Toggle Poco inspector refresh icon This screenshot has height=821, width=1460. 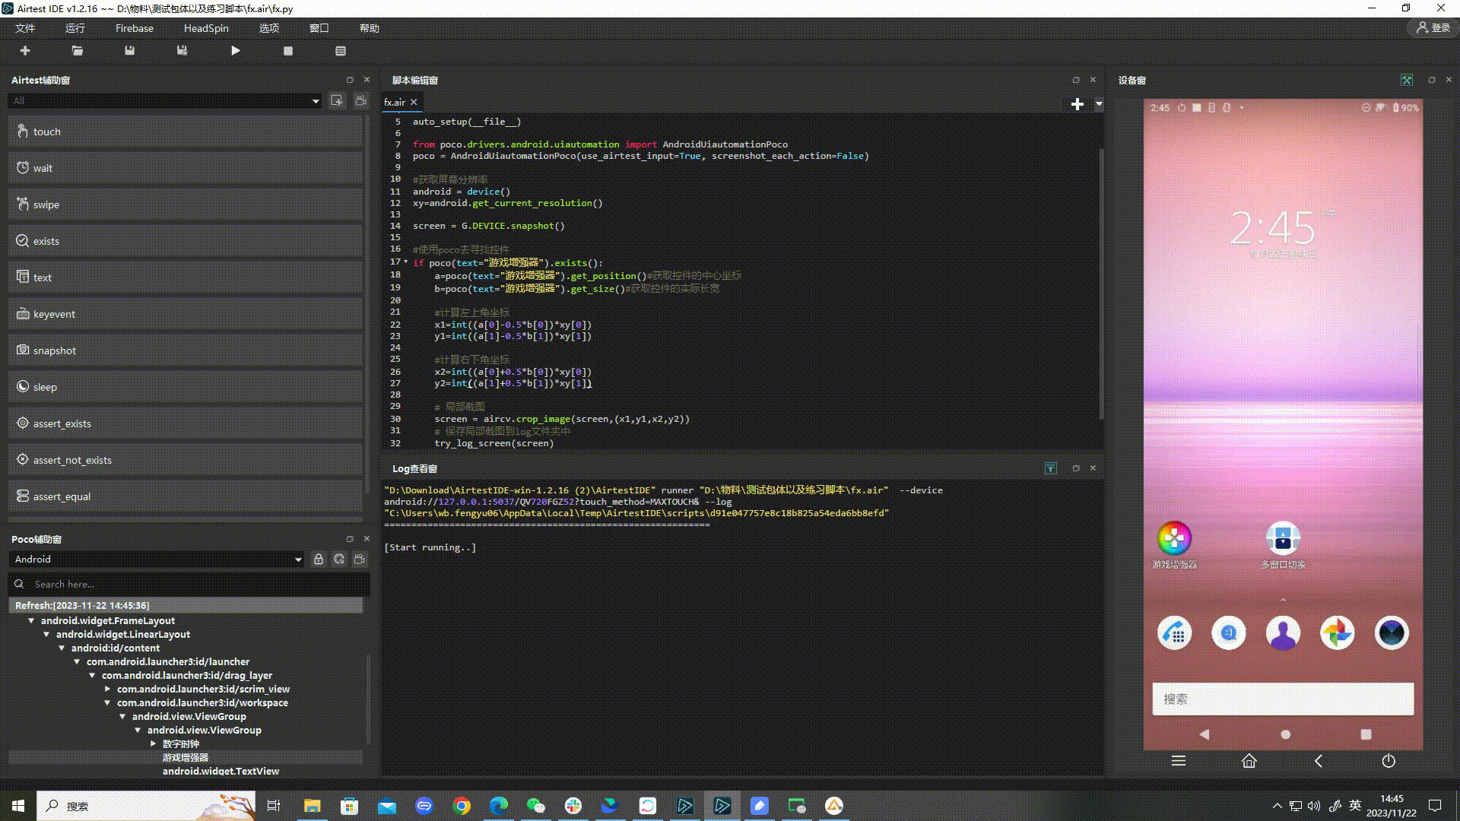coord(339,559)
